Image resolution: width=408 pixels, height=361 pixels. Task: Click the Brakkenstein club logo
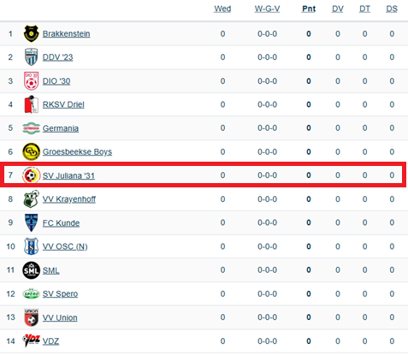pos(31,33)
